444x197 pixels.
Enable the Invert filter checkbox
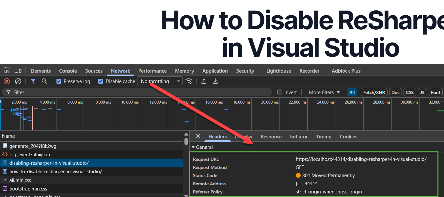[x=279, y=92]
